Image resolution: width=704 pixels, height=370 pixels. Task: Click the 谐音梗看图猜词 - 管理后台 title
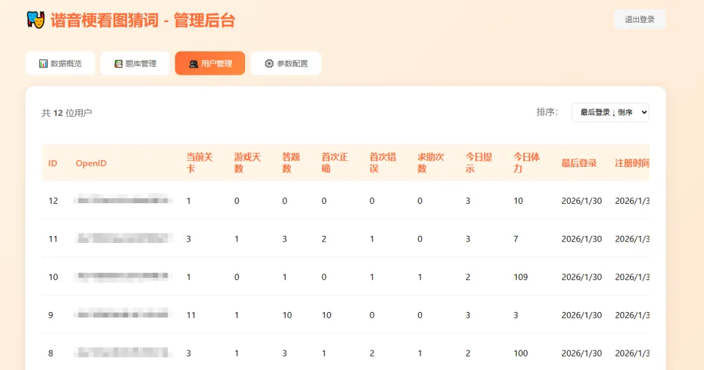click(x=143, y=21)
